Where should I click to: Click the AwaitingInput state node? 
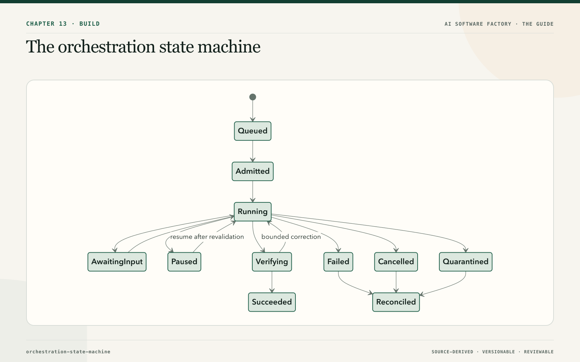[117, 262]
